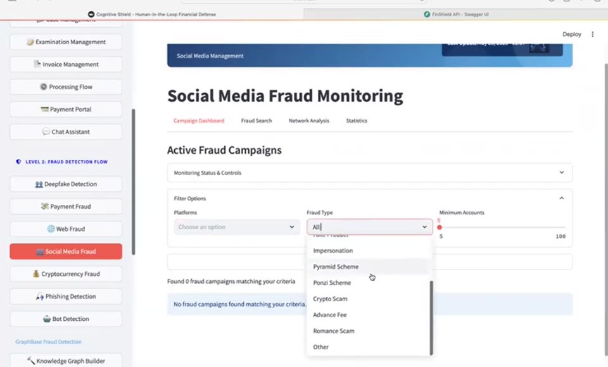Click the Deploy button
The image size is (608, 367).
coord(571,34)
